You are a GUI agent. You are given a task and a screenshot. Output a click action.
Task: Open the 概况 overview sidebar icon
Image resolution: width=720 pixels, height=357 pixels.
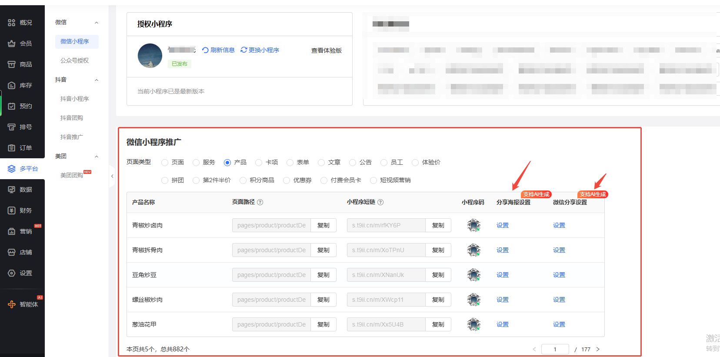[12, 23]
